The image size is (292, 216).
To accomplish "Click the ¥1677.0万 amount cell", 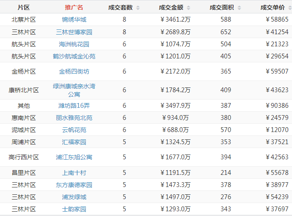I will click(175, 157).
